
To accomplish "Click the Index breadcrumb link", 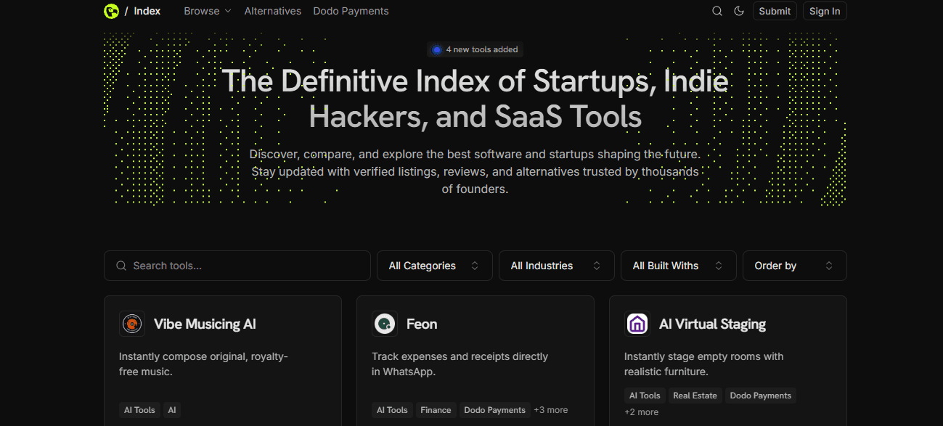I will click(147, 11).
